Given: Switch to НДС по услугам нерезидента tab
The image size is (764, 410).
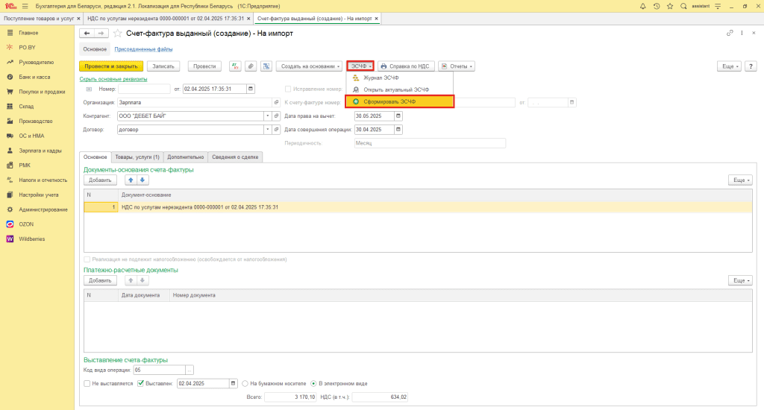Looking at the screenshot, I should [168, 19].
